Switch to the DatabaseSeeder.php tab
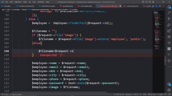172x96 pixels. [x=26, y=6]
